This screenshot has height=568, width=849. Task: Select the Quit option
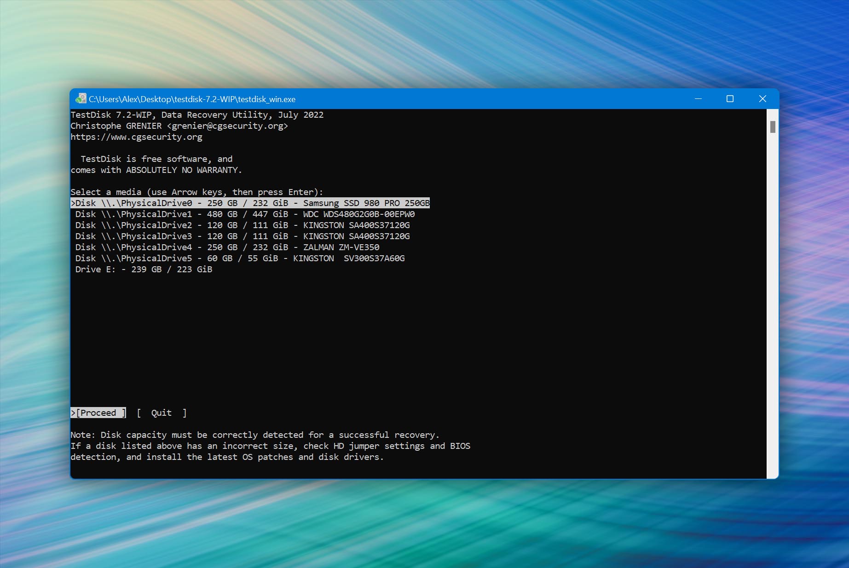162,413
